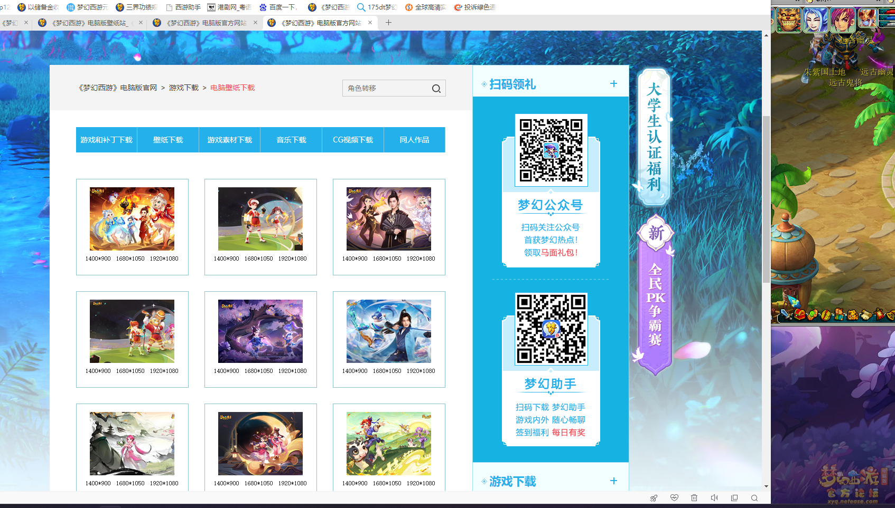The width and height of the screenshot is (895, 508).
Task: Open the 游戏和补丁下载 tab
Action: point(107,140)
